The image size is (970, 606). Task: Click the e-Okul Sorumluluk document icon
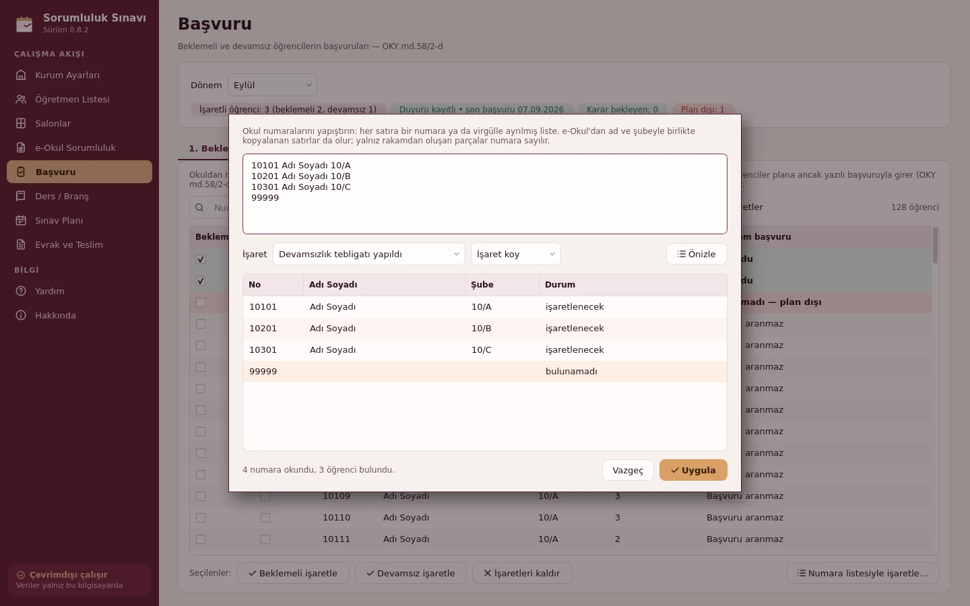(21, 147)
